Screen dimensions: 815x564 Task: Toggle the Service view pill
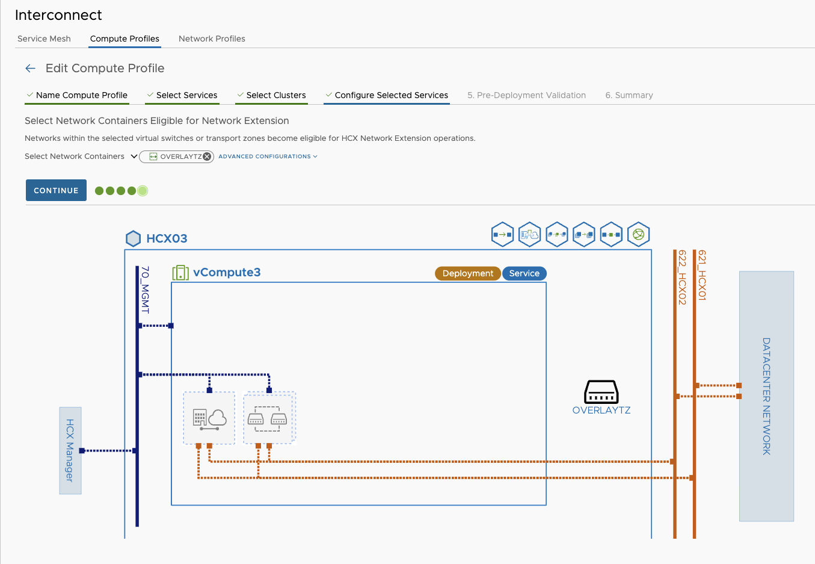click(524, 273)
